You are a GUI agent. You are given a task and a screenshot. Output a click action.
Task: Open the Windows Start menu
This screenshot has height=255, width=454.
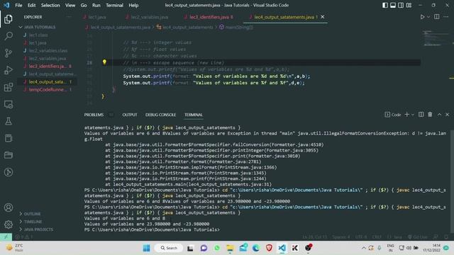147,248
